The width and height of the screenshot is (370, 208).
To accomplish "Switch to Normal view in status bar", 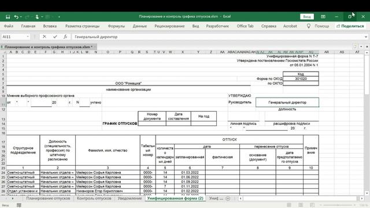I will point(289,205).
